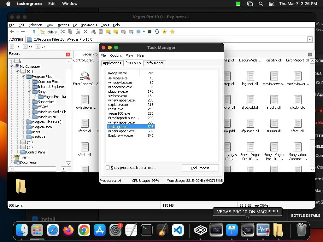The height and width of the screenshot is (242, 323).
Task: Collapse the My Computer tree node
Action: 11,66
